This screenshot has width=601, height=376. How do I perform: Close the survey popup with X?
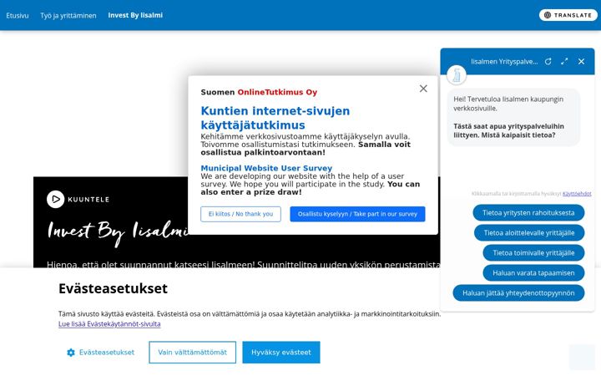tap(423, 89)
